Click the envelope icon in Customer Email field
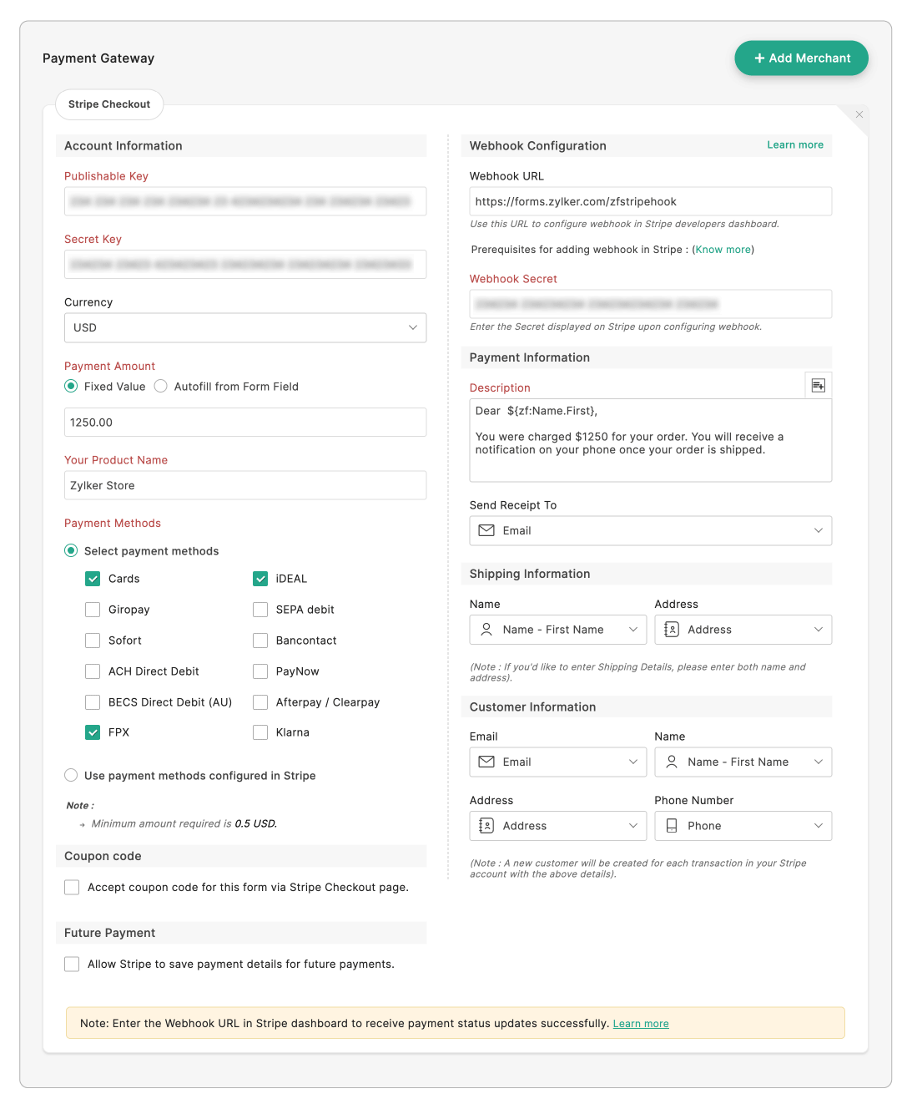 [x=486, y=762]
